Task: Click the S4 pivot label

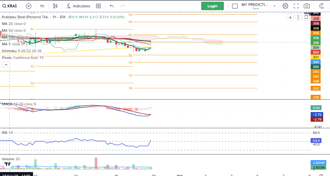Action: tap(131, 88)
